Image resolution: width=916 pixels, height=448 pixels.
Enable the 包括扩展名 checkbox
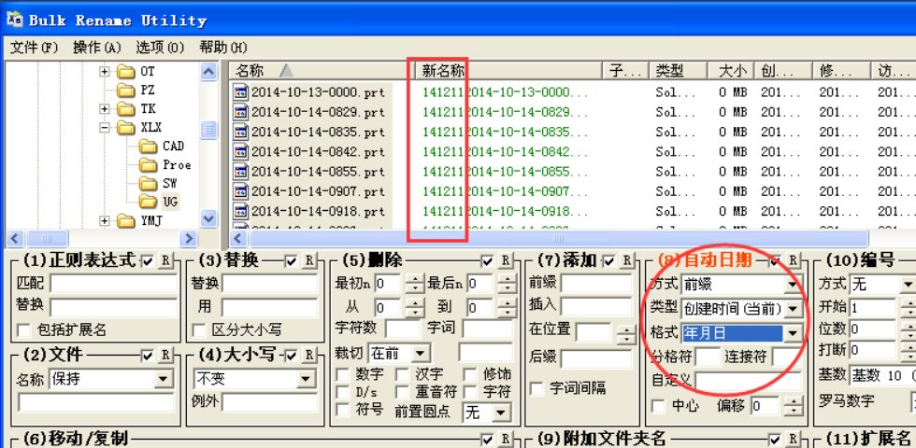23,330
